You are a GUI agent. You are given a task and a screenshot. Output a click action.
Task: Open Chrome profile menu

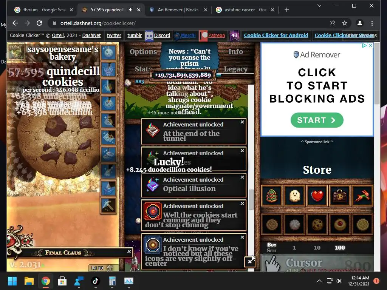coord(360,23)
